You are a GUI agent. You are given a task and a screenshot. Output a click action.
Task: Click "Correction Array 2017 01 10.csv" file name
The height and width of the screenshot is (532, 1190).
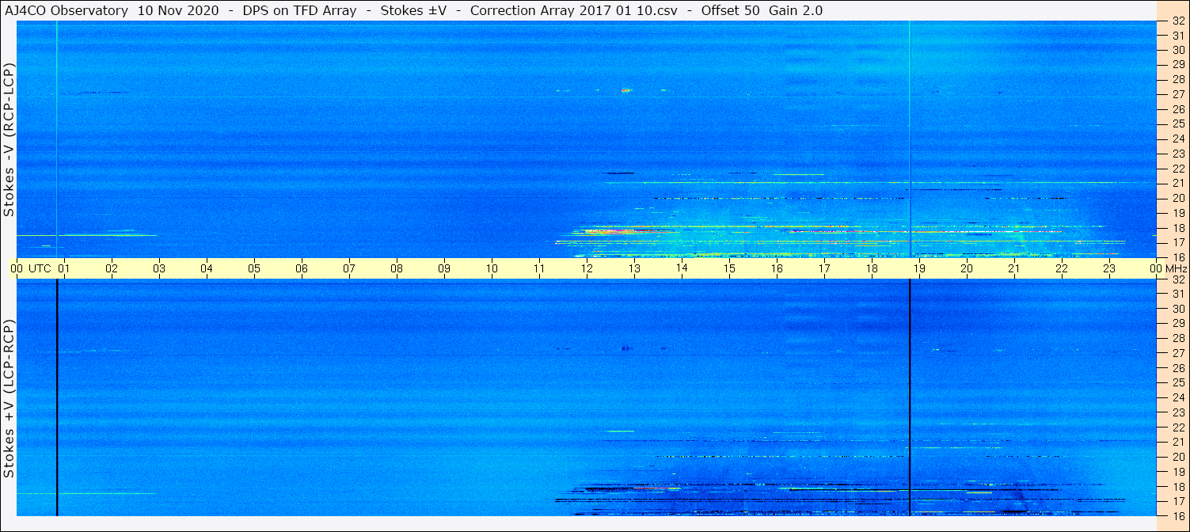(573, 10)
